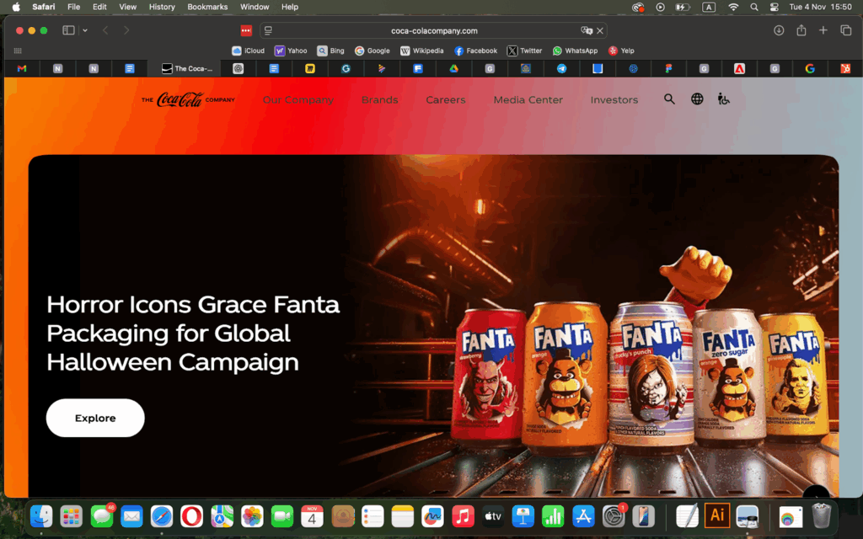This screenshot has width=863, height=539.
Task: Click the share icon in Safari toolbar
Action: pos(801,29)
